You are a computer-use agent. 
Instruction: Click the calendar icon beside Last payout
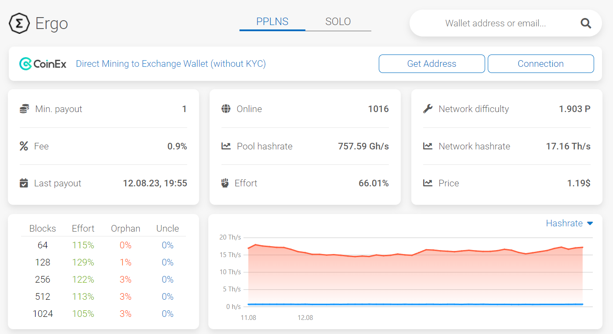(x=24, y=183)
